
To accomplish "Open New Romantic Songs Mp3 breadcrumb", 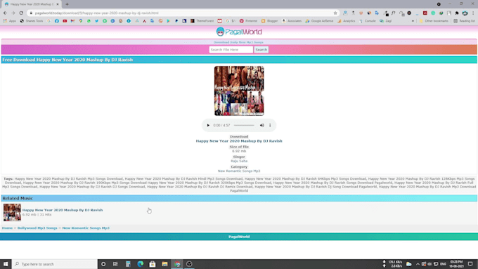I will point(86,228).
